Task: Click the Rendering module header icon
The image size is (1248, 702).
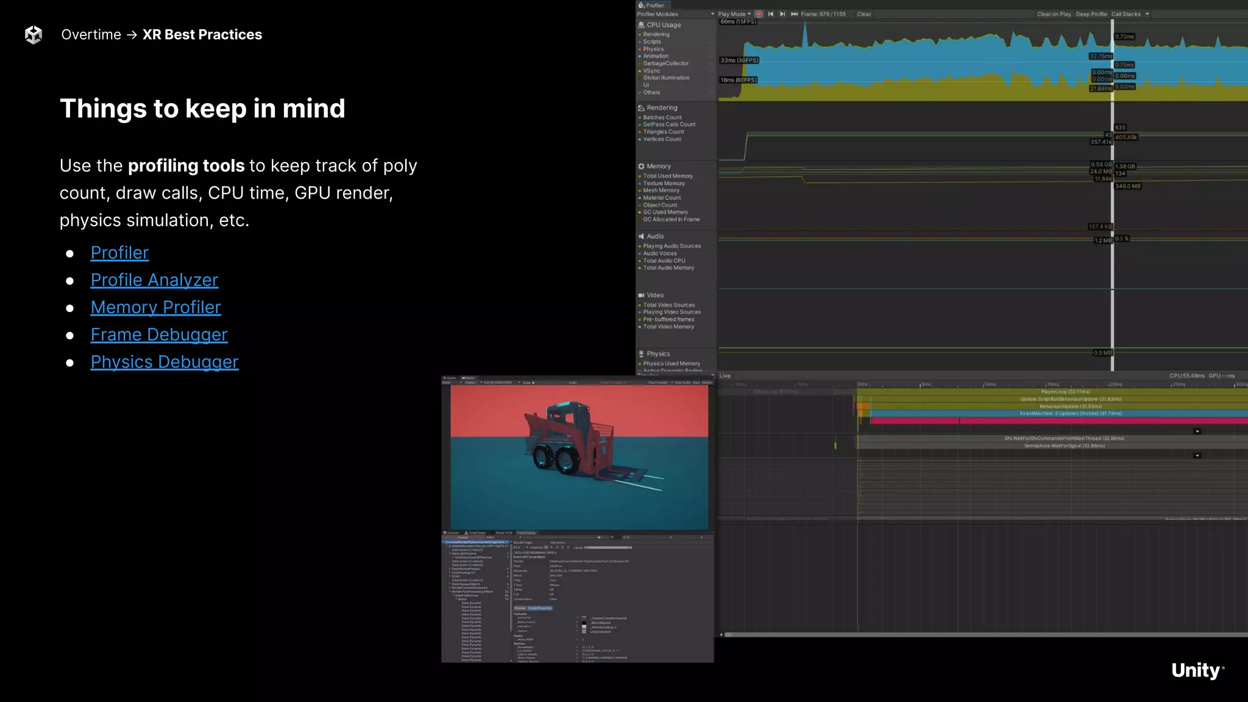Action: pos(641,108)
